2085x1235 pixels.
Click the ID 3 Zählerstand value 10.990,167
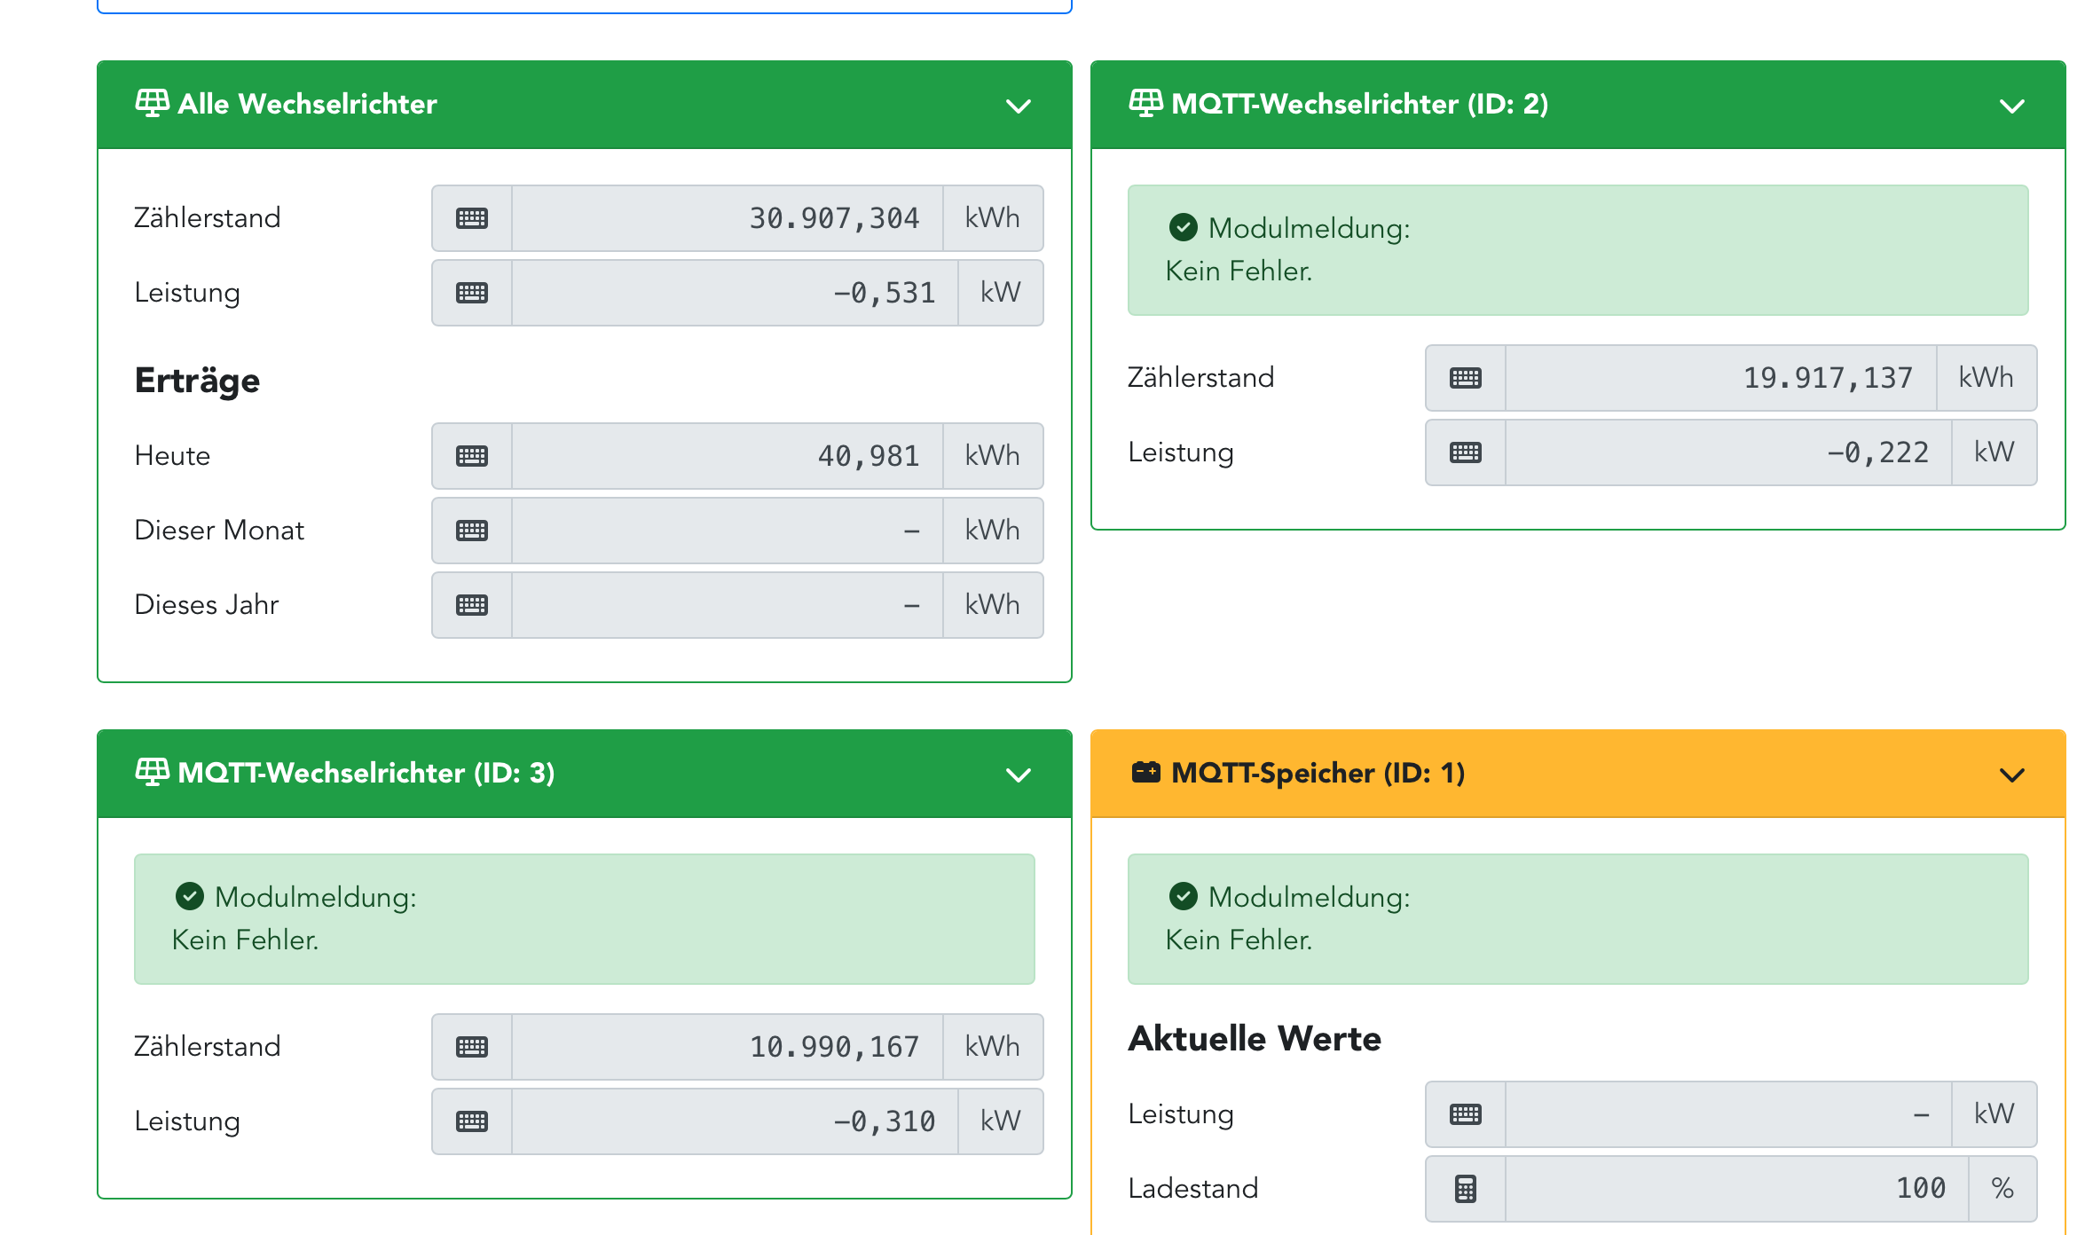[727, 1047]
